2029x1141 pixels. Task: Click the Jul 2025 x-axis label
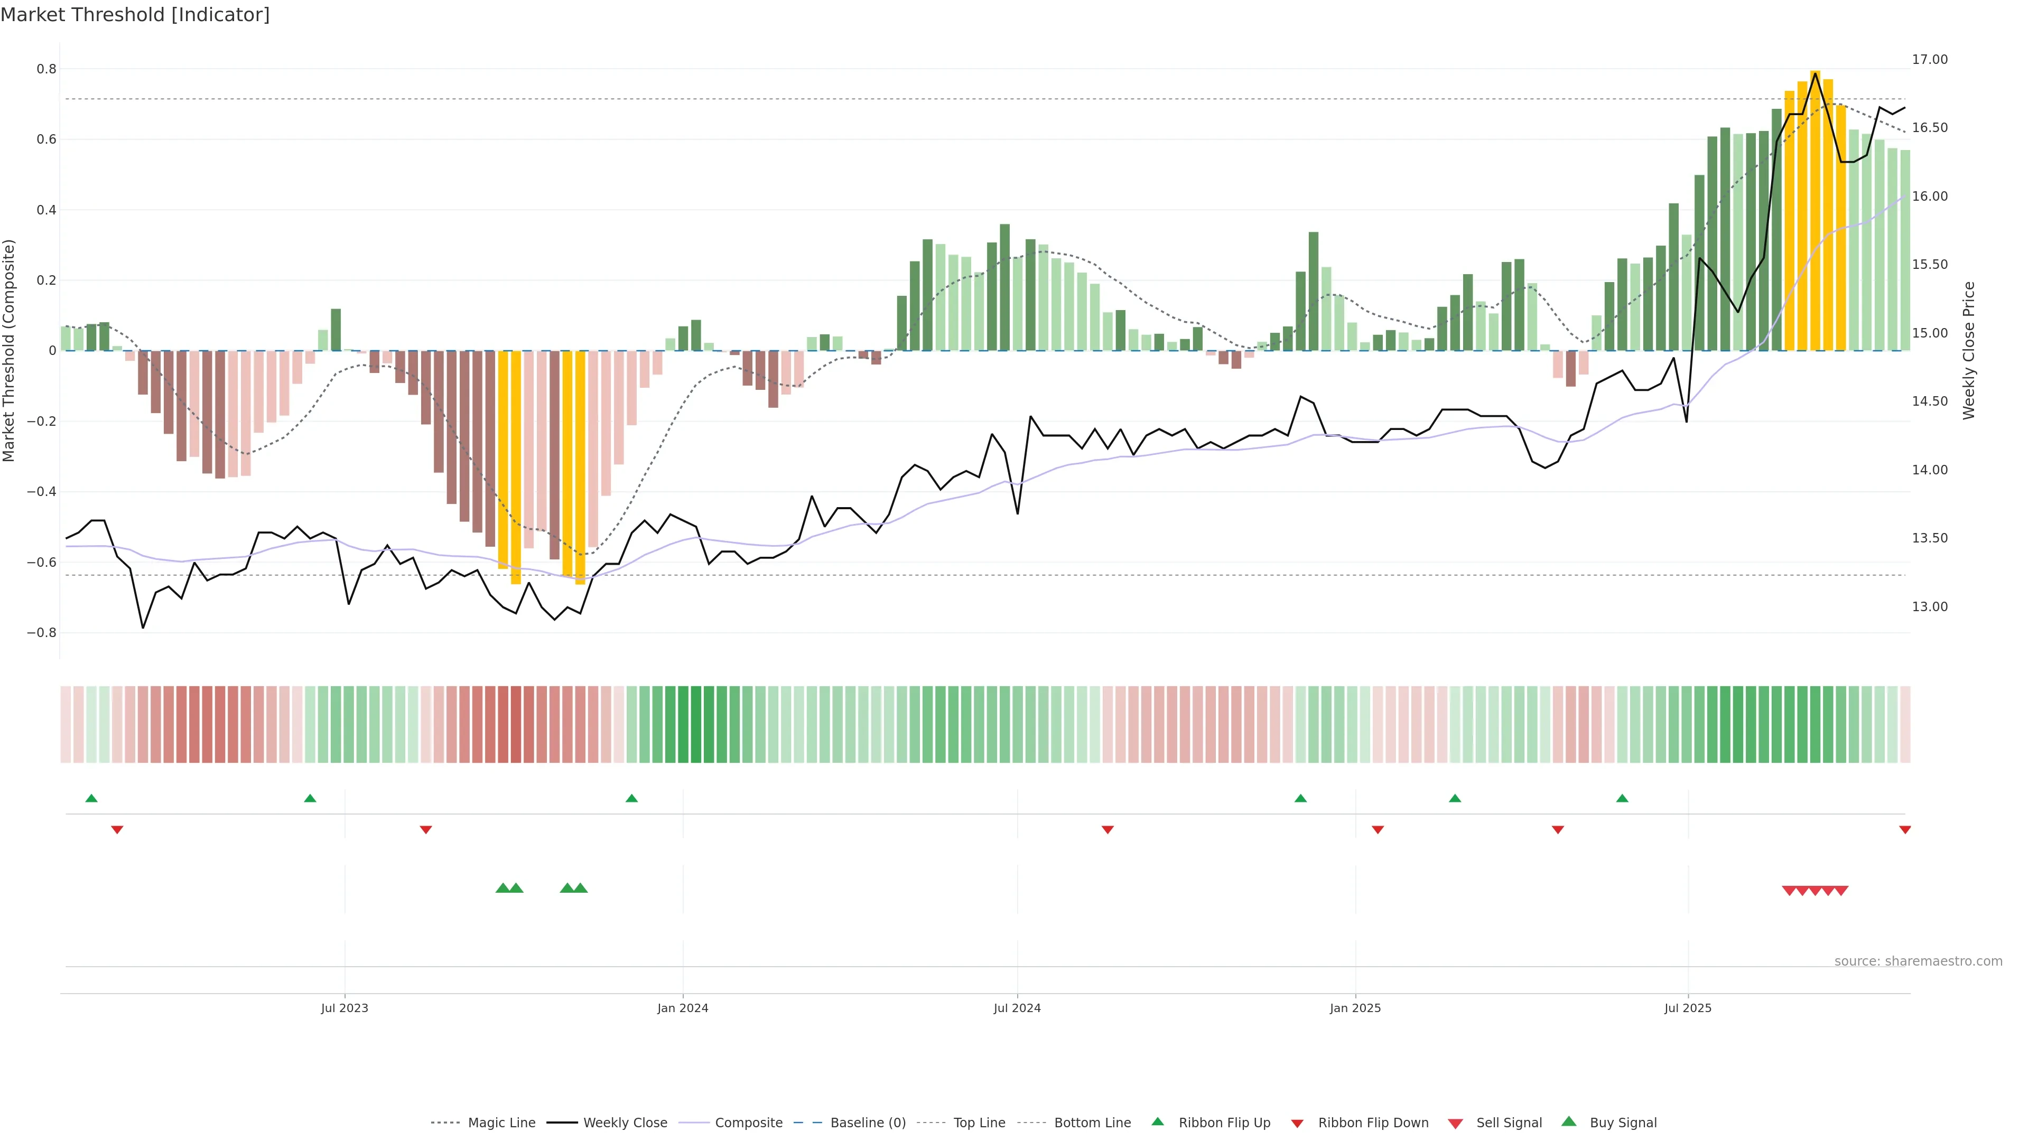[x=1687, y=1008]
